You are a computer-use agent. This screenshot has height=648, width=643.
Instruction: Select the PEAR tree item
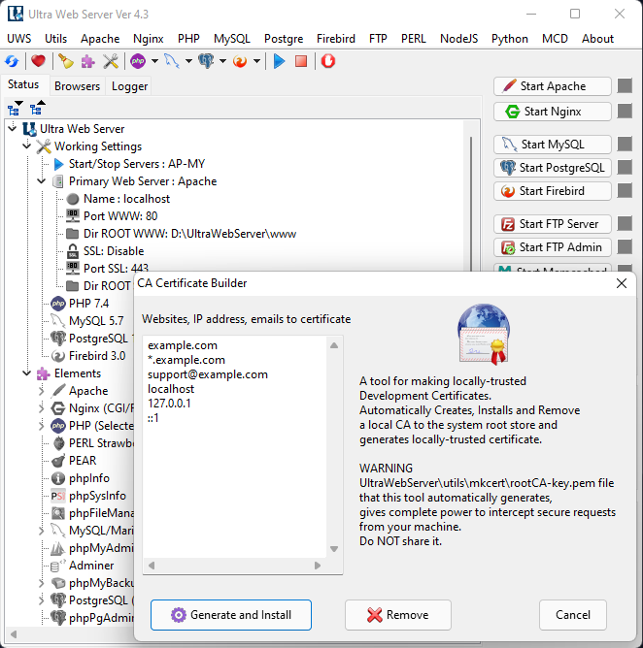[x=83, y=461]
